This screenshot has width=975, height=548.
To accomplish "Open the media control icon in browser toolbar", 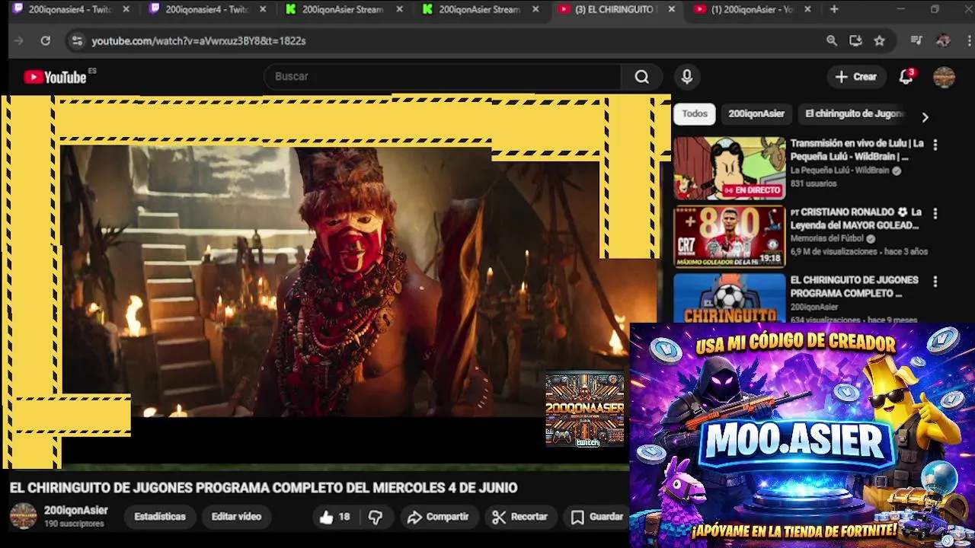I will pos(916,40).
